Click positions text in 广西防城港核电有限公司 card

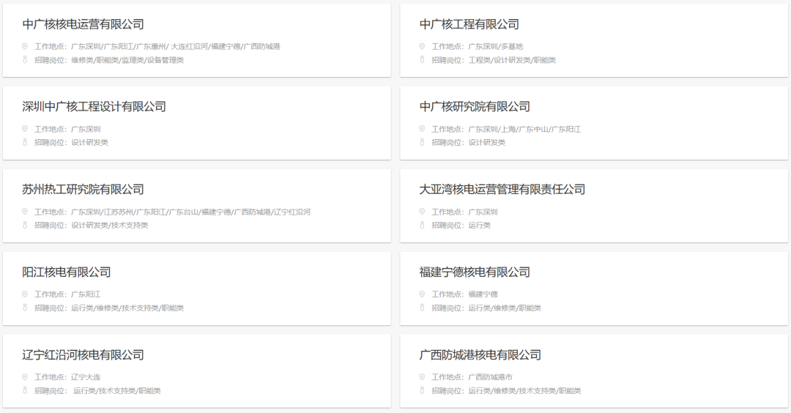524,391
